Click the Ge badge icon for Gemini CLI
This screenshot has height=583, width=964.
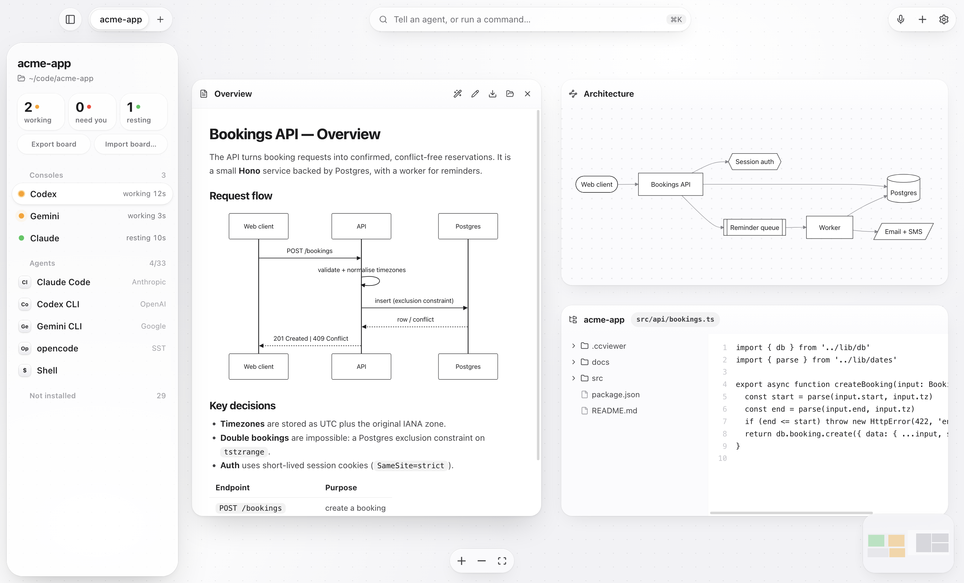click(x=25, y=326)
